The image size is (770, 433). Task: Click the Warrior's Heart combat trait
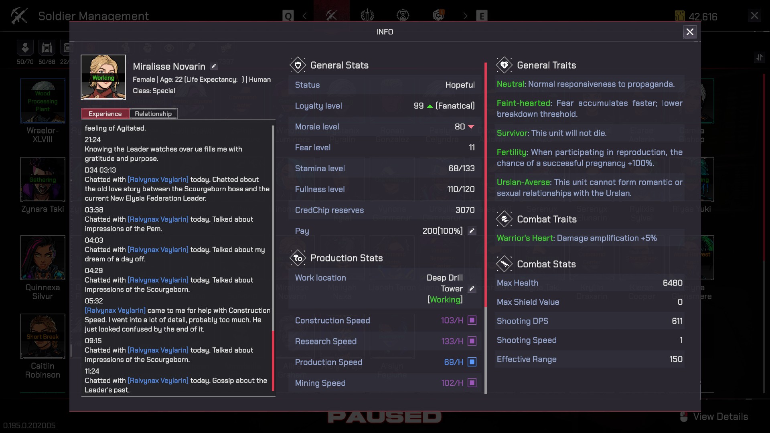(x=577, y=238)
